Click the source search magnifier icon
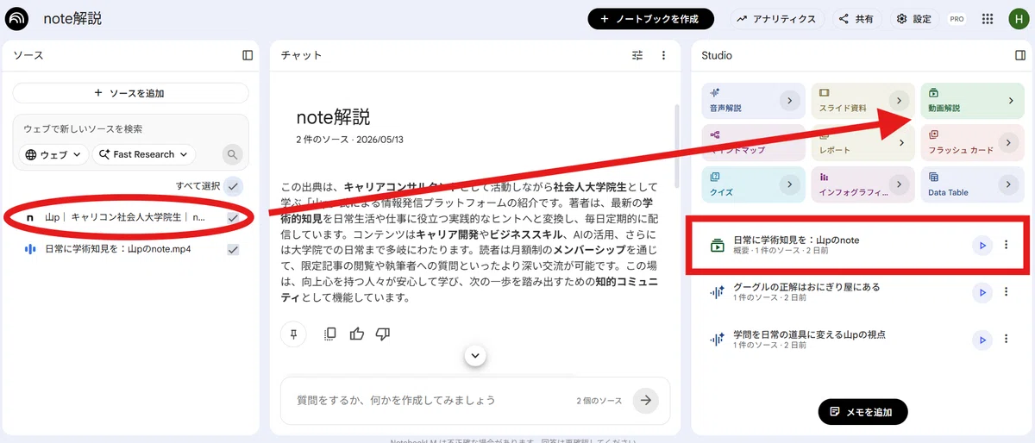The height and width of the screenshot is (443, 1035). pos(232,155)
